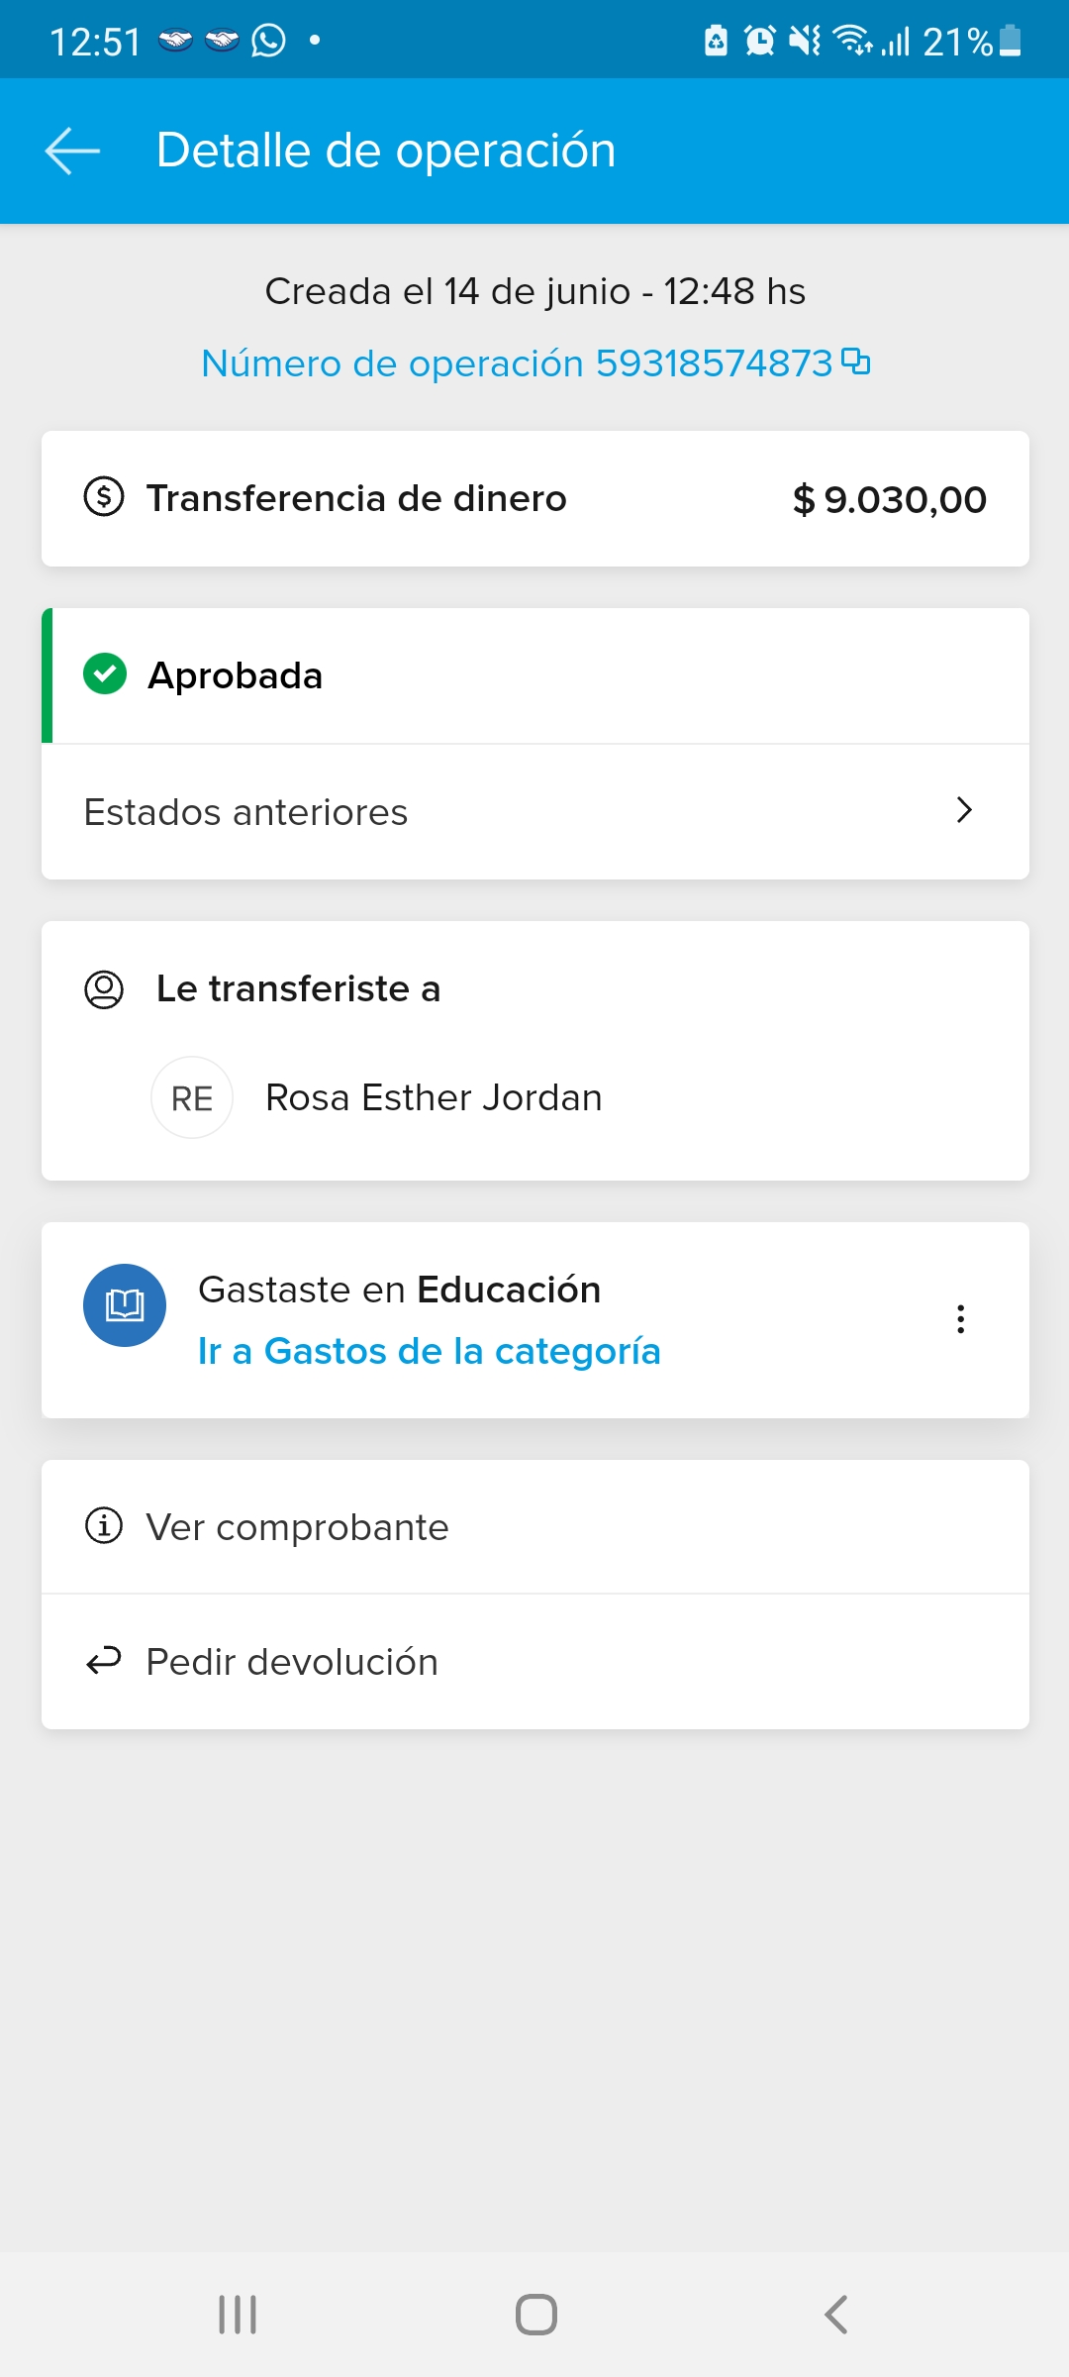Tap the info icon beside Ver comprobante
Image resolution: width=1069 pixels, height=2377 pixels.
[x=104, y=1526]
